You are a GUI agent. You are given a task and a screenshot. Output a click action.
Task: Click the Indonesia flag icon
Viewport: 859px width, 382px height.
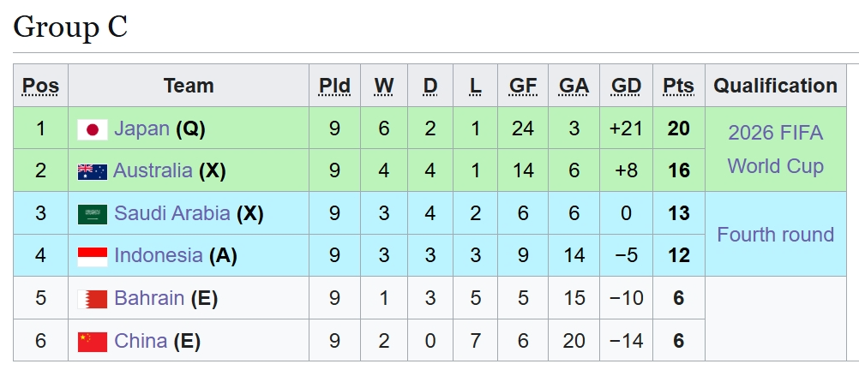(x=93, y=255)
